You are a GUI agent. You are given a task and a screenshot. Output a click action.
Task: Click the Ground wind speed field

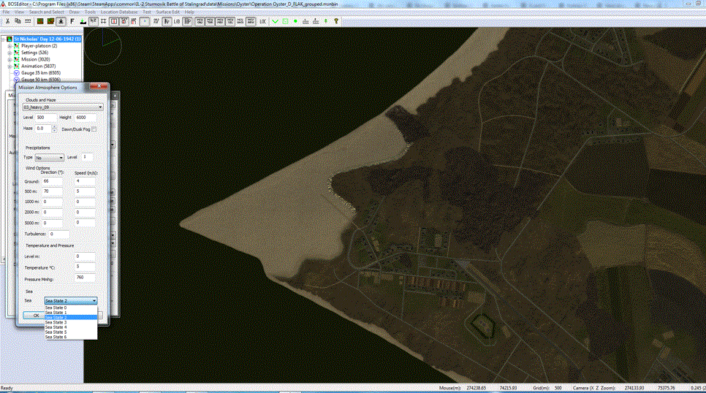point(85,181)
